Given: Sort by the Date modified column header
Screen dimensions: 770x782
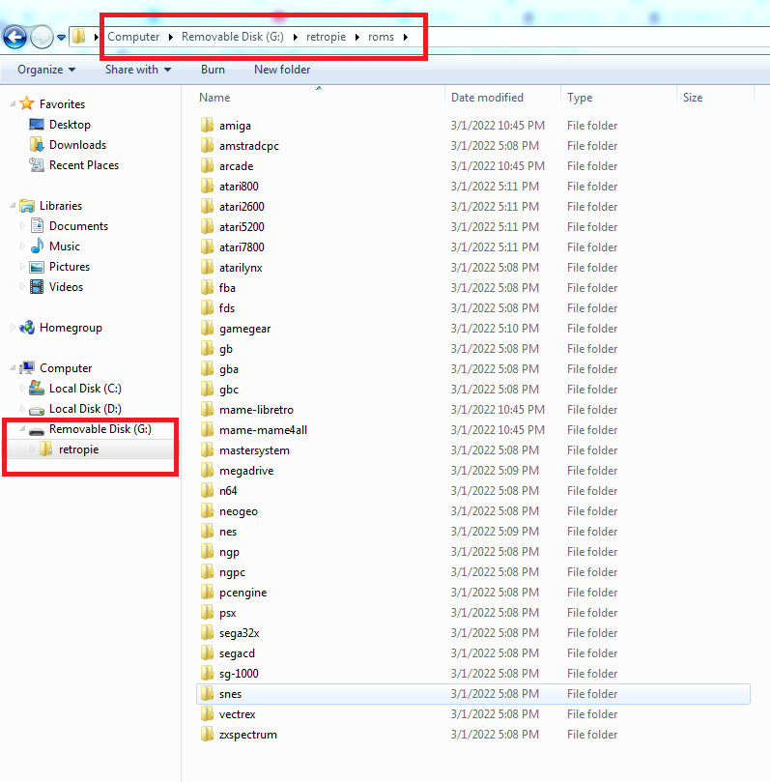Looking at the screenshot, I should [x=487, y=98].
